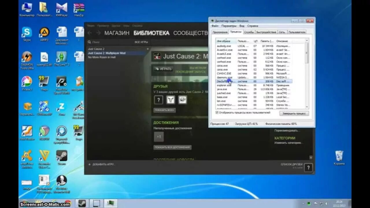Image resolution: width=370 pixels, height=208 pixels.
Task: Click the Steam back navigation arrow
Action: tap(90, 33)
